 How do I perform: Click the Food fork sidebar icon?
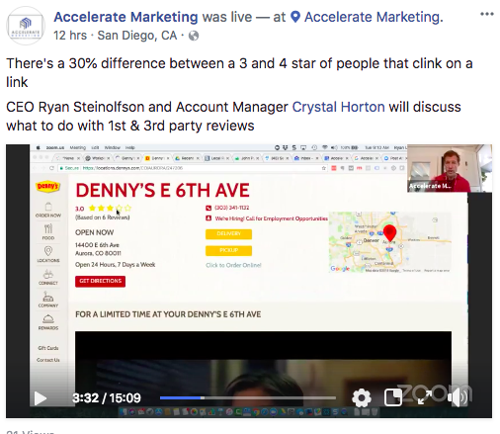coord(48,231)
